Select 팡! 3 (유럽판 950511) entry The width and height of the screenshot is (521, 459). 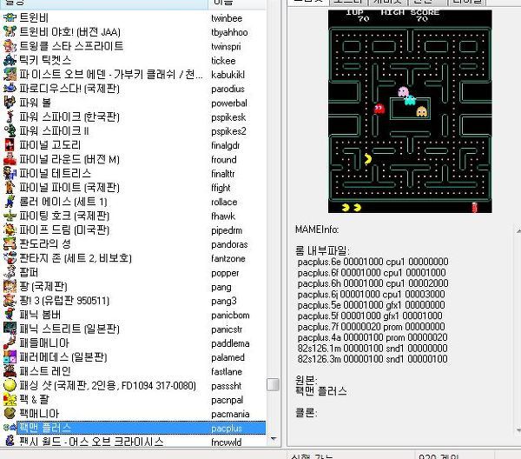[x=64, y=301]
